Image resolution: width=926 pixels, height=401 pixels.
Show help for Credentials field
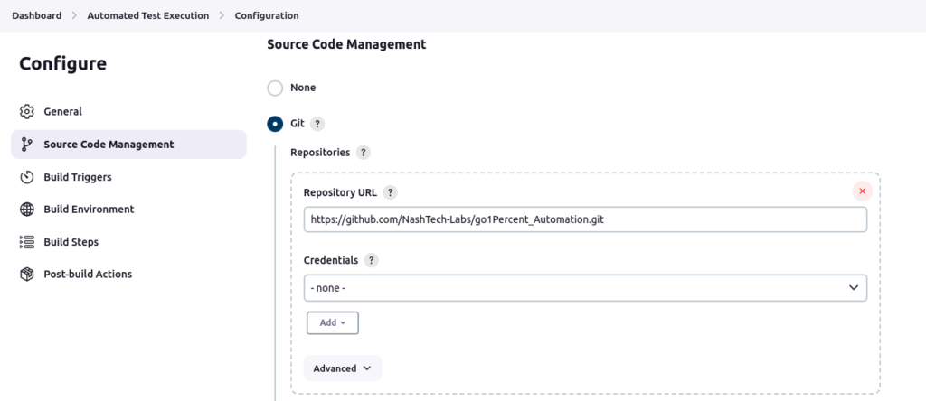(371, 260)
